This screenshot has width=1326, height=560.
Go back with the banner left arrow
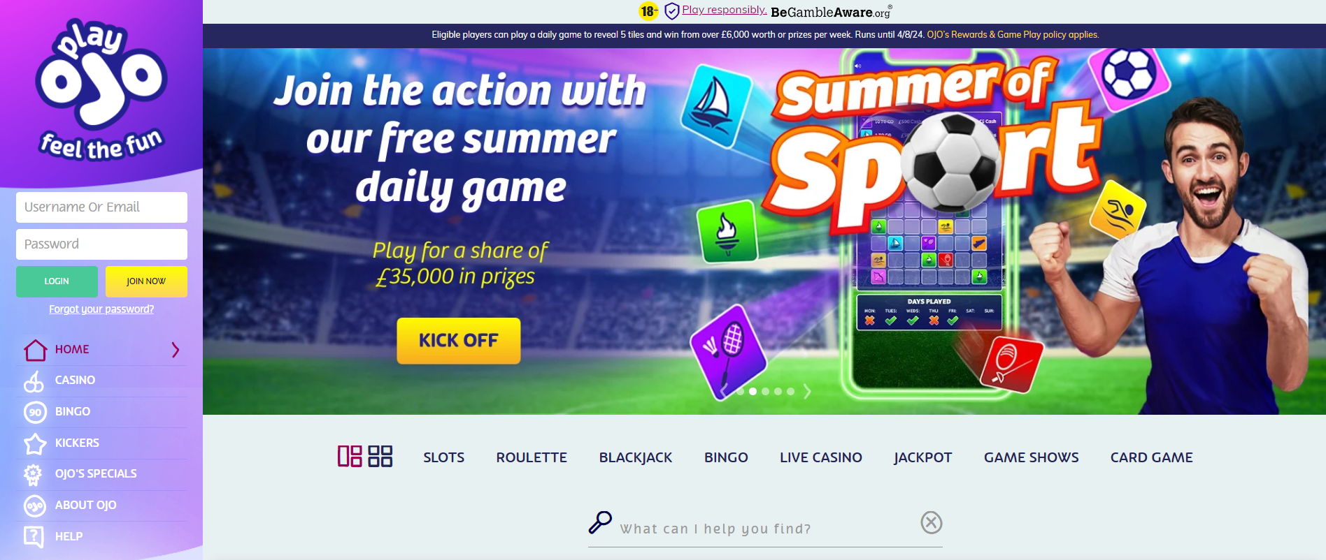point(725,392)
